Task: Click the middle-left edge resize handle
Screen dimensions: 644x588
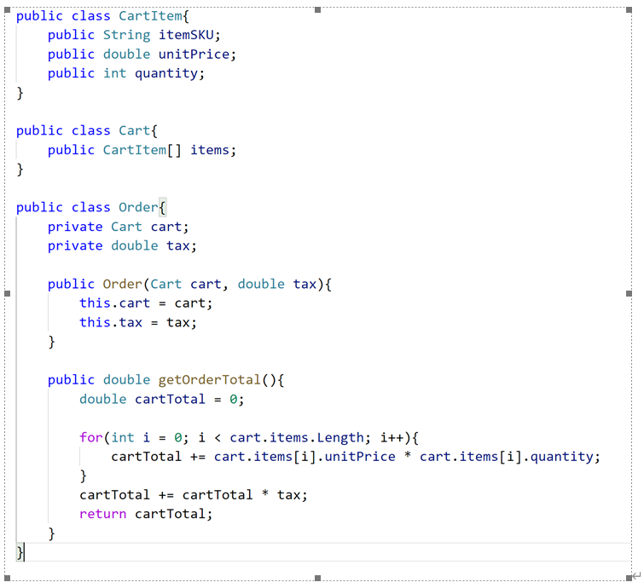Action: coord(7,293)
